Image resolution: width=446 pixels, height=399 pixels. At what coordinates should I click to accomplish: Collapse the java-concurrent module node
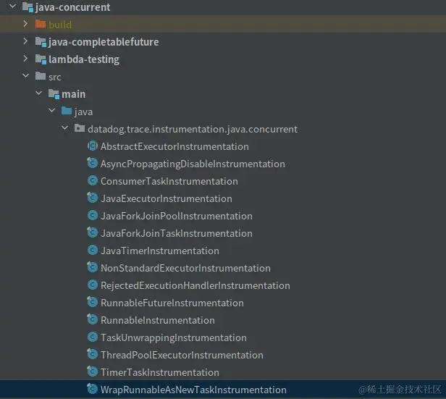[13, 6]
